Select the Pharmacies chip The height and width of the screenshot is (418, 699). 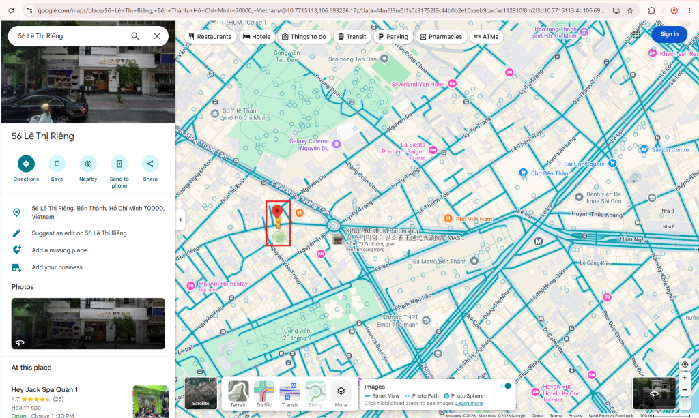point(442,37)
